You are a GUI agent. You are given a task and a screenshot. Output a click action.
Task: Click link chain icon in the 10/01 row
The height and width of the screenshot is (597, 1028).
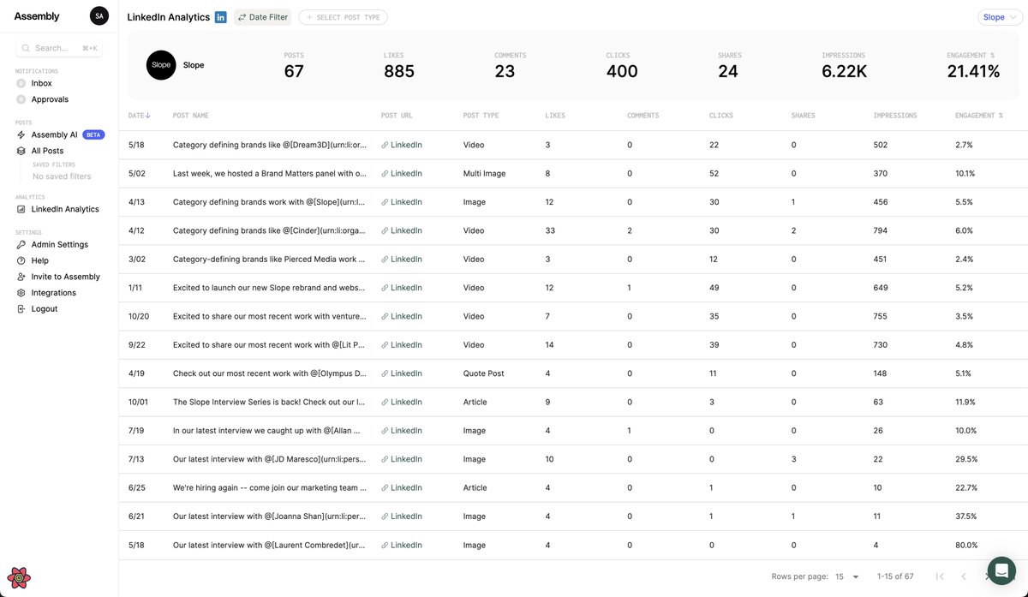[385, 403]
